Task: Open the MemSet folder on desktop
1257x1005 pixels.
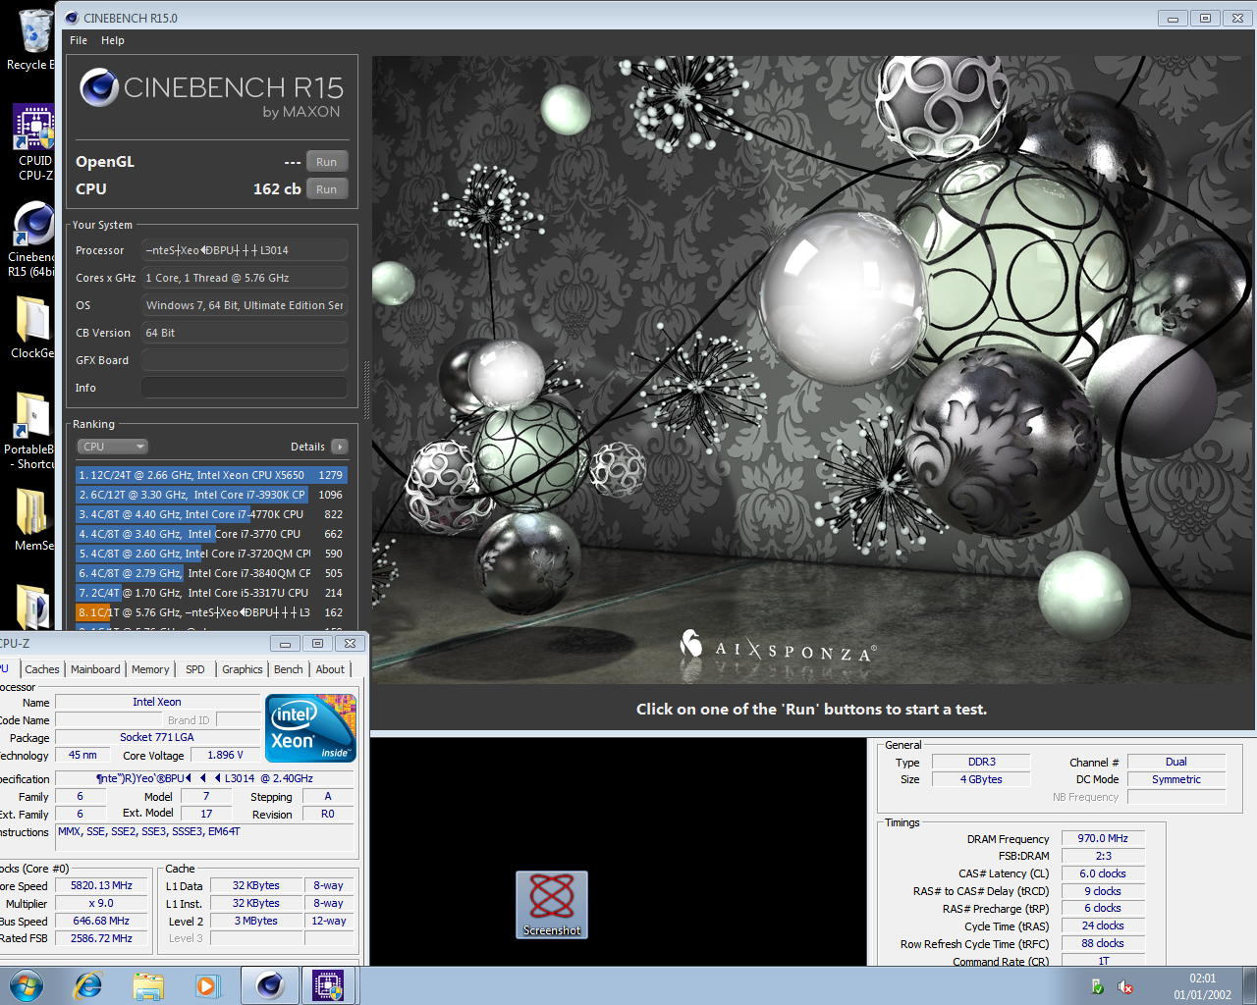Action: 33,519
